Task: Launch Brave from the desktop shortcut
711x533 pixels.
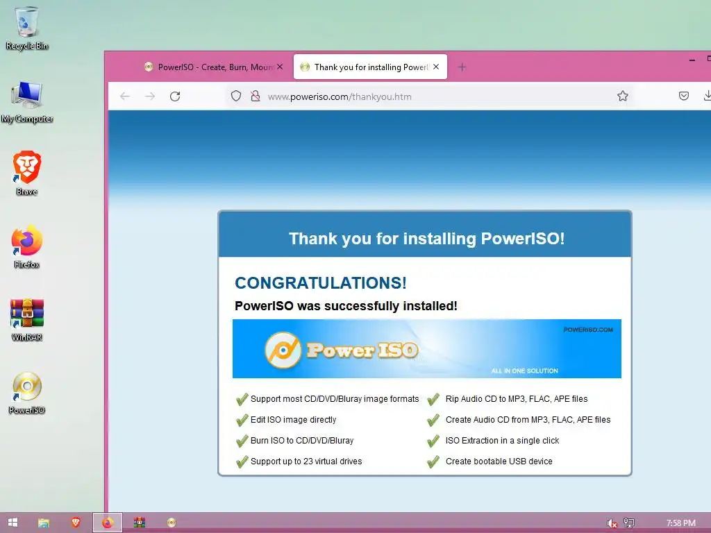Action: [27, 174]
